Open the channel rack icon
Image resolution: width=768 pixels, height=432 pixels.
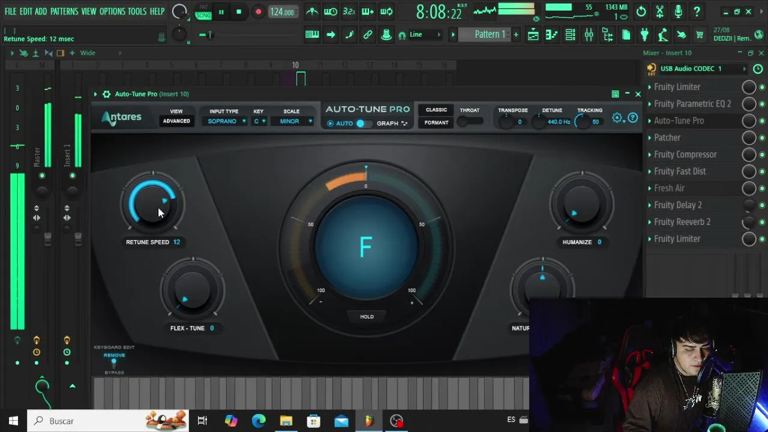(x=571, y=35)
